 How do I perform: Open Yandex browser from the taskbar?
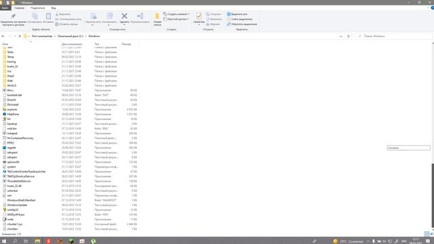49,241
